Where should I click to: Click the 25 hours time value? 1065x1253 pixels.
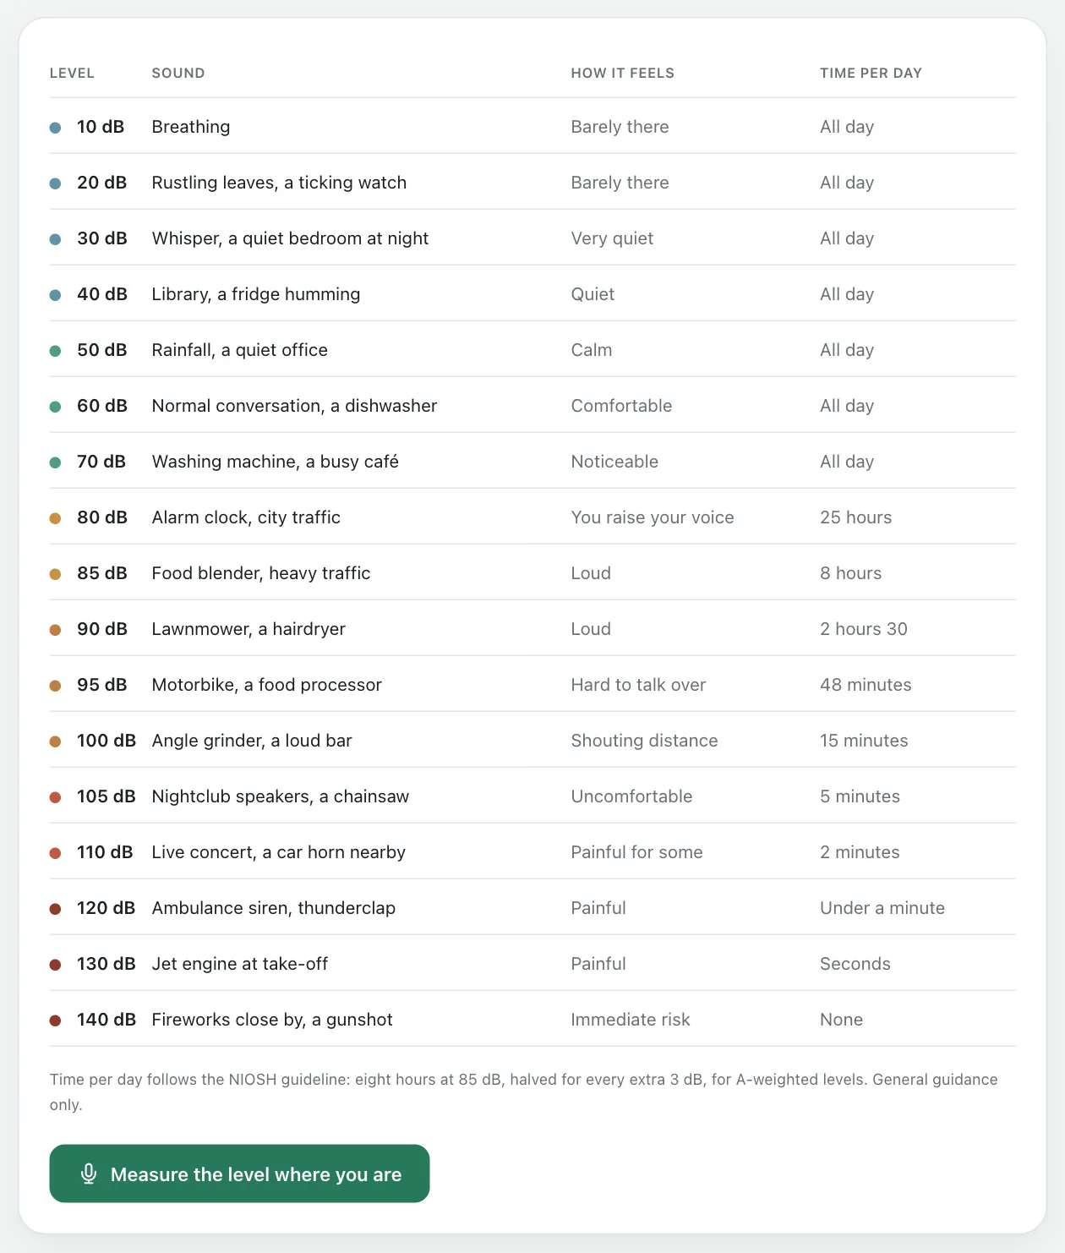(x=855, y=517)
